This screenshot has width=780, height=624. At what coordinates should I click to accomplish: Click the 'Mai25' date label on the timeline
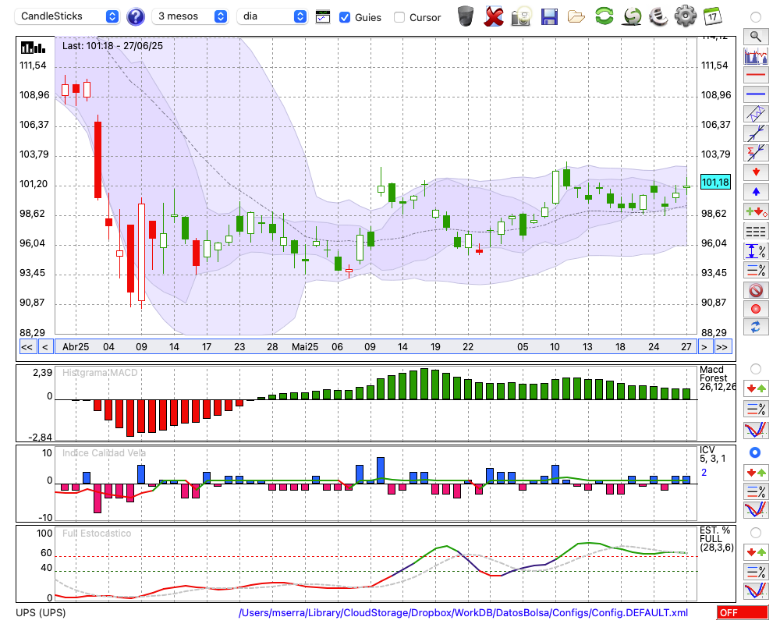pyautogui.click(x=305, y=347)
